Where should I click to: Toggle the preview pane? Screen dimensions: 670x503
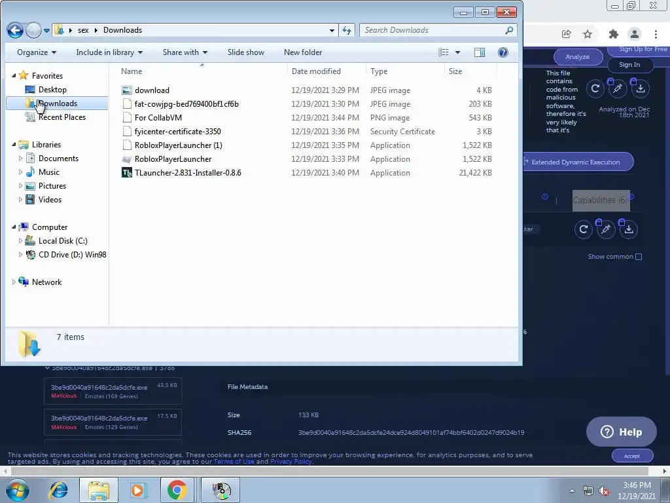480,52
